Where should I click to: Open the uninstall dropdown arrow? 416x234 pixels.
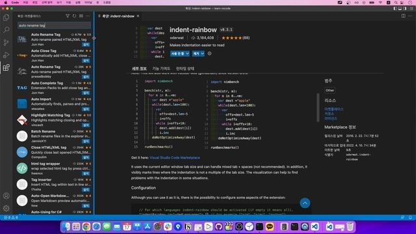[x=202, y=53]
